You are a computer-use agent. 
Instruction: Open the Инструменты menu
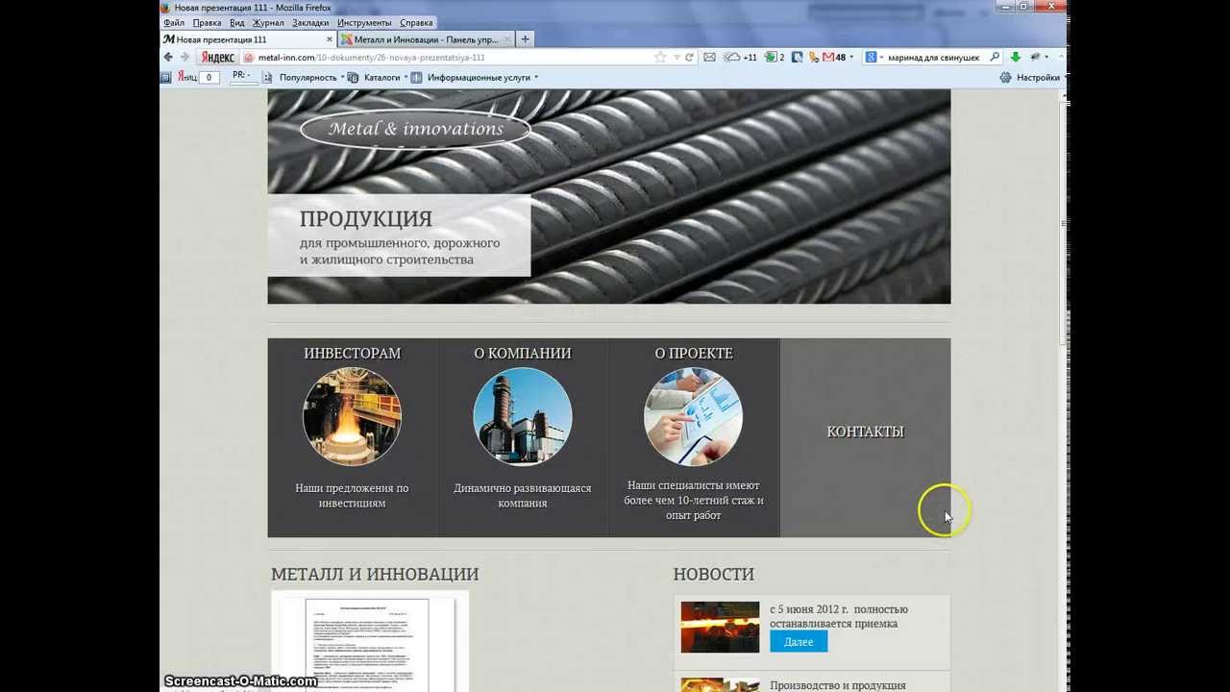[364, 22]
